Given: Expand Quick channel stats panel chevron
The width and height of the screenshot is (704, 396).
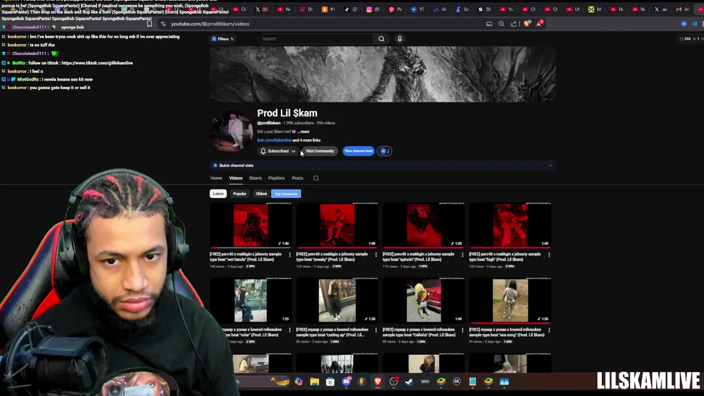Looking at the screenshot, I should (550, 166).
